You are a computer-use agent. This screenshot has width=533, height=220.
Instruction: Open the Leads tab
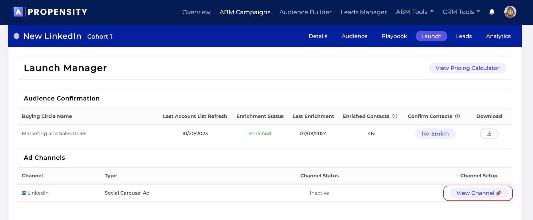pos(464,36)
